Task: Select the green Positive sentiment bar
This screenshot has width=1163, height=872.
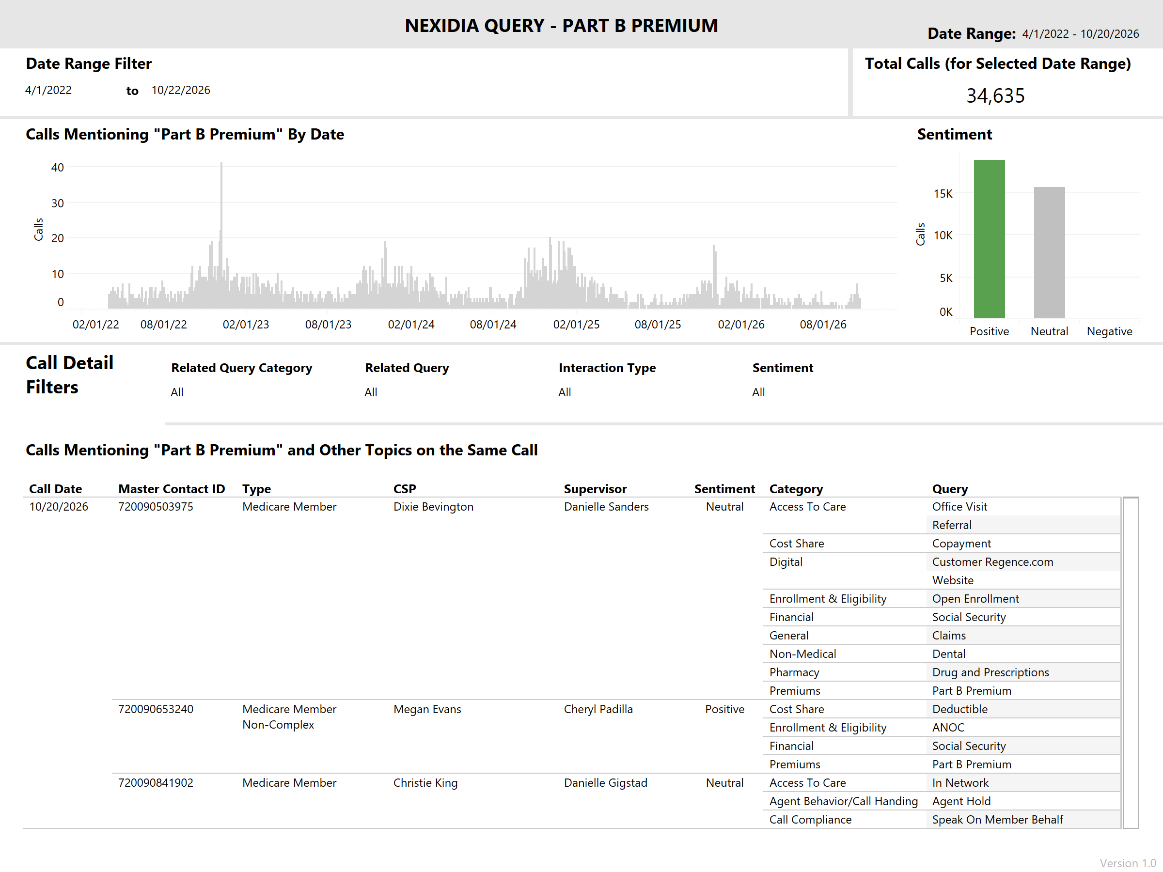Action: (989, 239)
